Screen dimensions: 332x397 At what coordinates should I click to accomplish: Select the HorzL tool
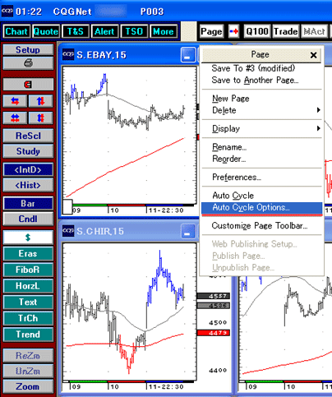pyautogui.click(x=28, y=286)
